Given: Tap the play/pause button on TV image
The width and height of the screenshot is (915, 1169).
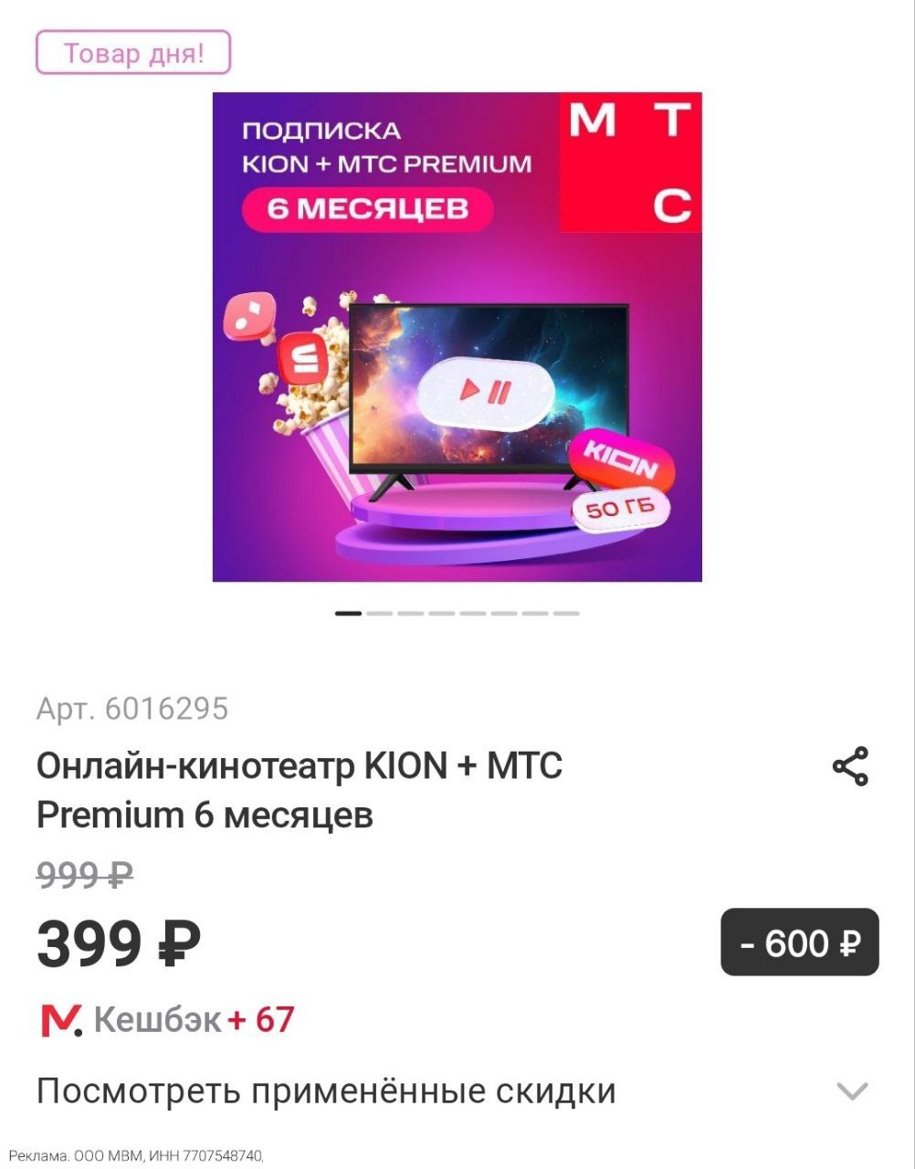Looking at the screenshot, I should 486,394.
